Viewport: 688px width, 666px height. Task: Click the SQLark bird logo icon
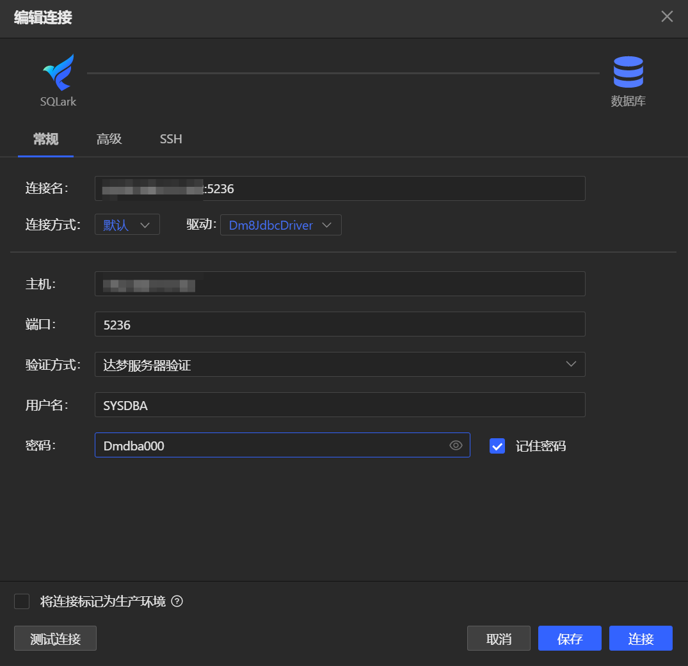[58, 72]
